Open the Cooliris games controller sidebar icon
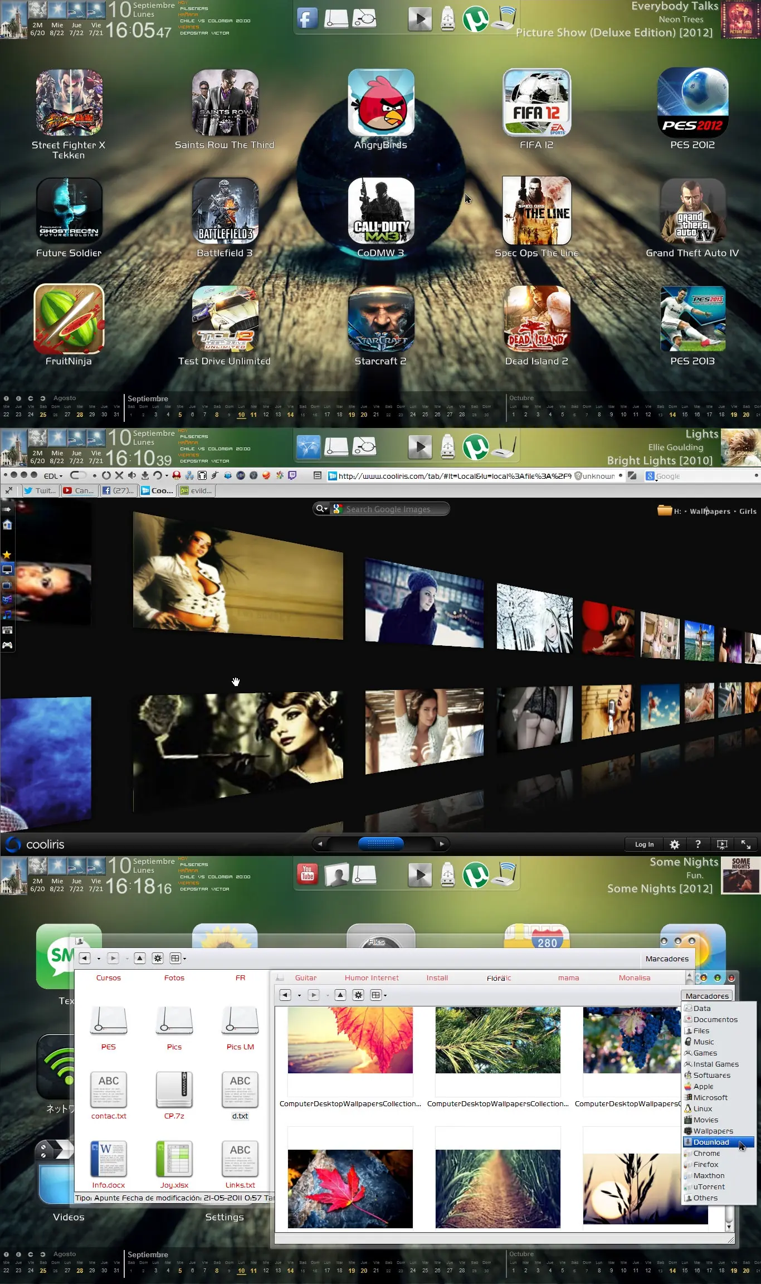This screenshot has height=1284, width=761. click(x=7, y=645)
